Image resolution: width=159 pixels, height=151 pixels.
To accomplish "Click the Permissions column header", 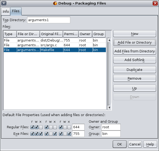I will coord(71,34).
